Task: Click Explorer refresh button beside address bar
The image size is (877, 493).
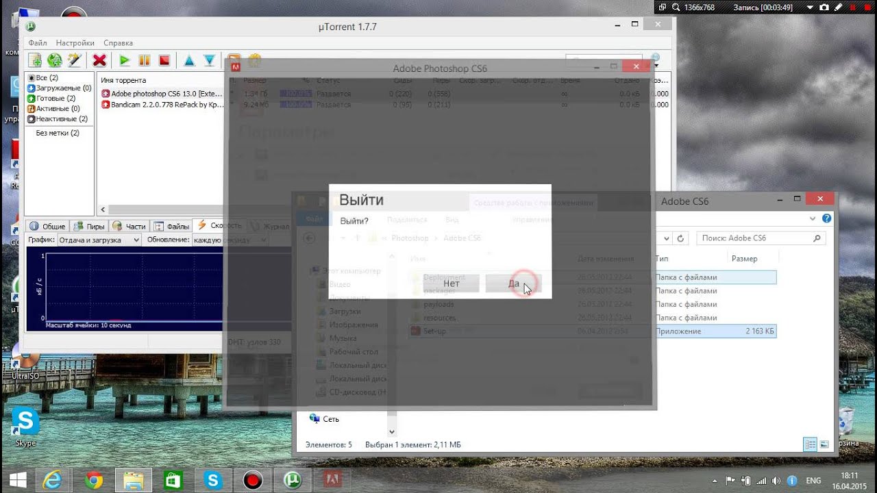Action: click(x=680, y=238)
